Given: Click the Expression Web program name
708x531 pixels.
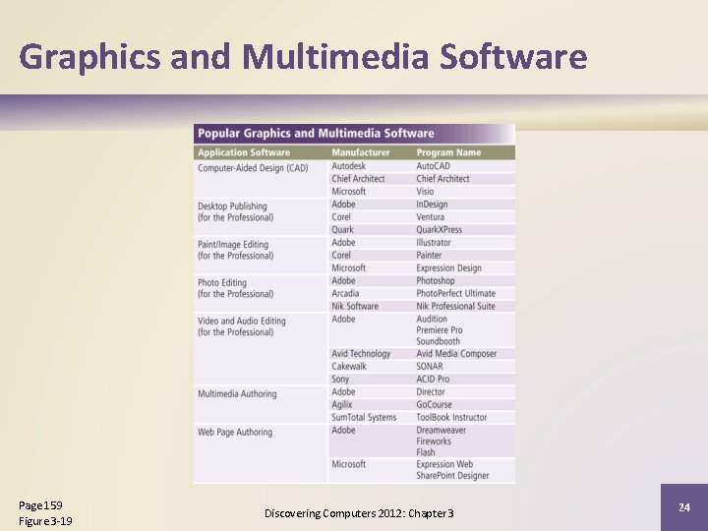Looking at the screenshot, I should 444,464.
